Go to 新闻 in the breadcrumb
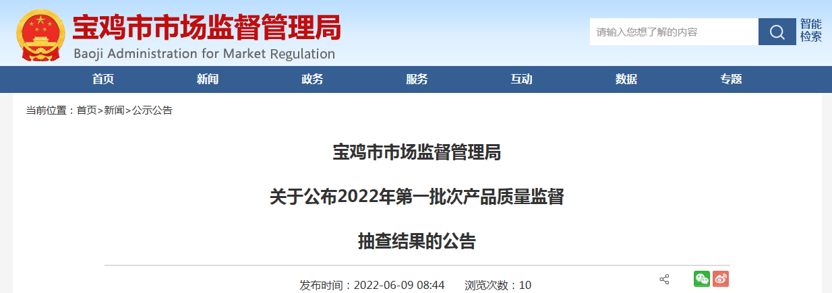This screenshot has height=293, width=832. [115, 110]
